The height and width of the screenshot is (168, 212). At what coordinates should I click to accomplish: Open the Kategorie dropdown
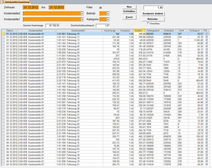108,20
